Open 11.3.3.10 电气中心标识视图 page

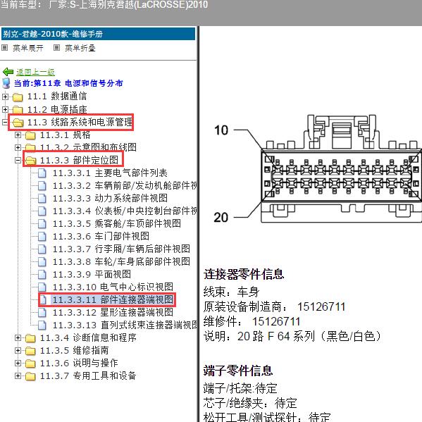113,287
